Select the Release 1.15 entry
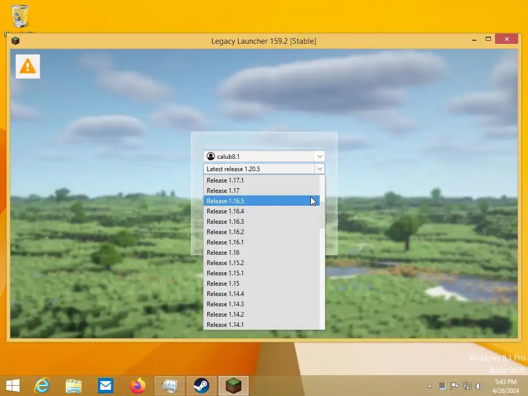This screenshot has height=396, width=528. [x=261, y=284]
